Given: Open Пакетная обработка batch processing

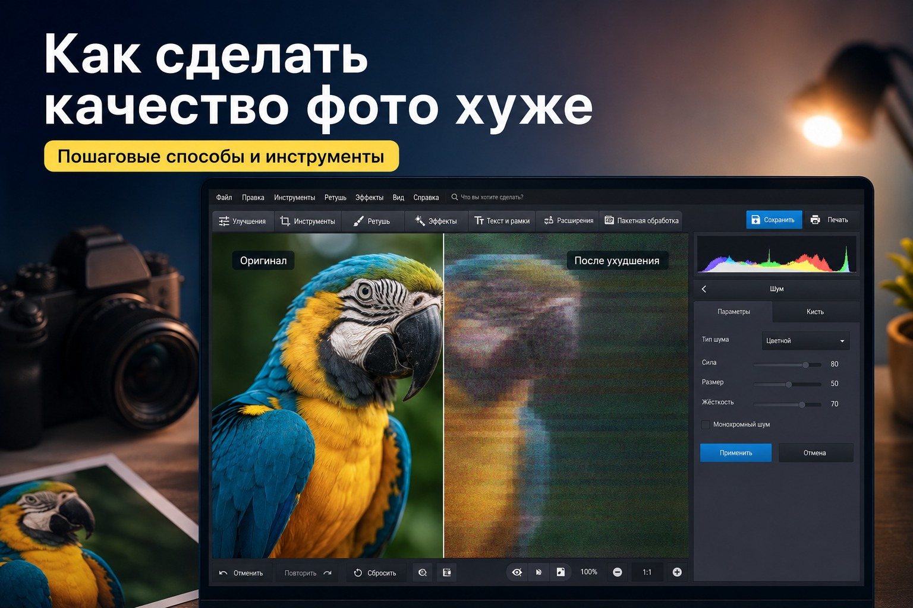Looking at the screenshot, I should click(641, 221).
